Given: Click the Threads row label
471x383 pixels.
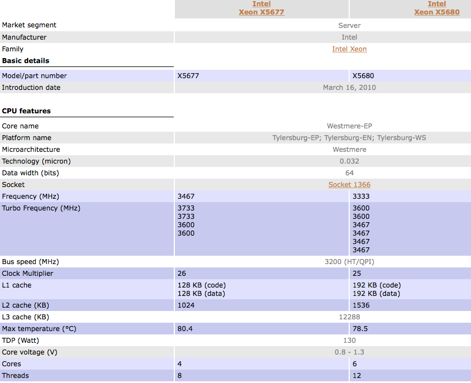Looking at the screenshot, I should [x=15, y=376].
